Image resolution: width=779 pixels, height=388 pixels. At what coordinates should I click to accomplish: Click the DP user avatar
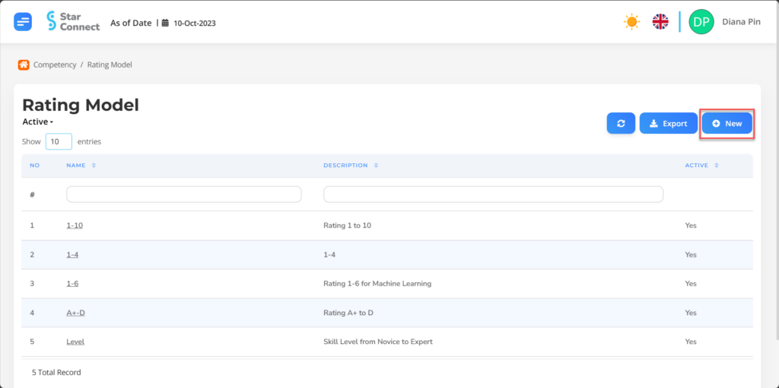701,22
